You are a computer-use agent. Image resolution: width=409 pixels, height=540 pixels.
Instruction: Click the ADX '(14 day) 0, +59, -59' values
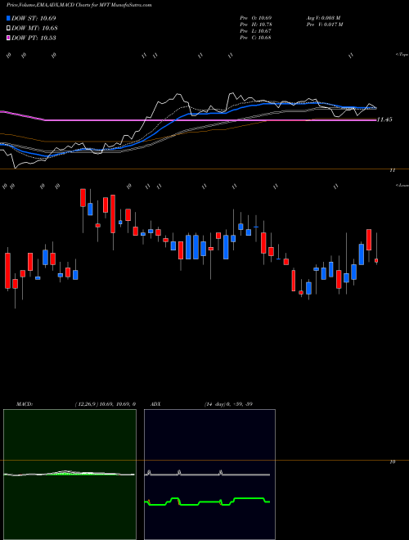click(x=228, y=404)
